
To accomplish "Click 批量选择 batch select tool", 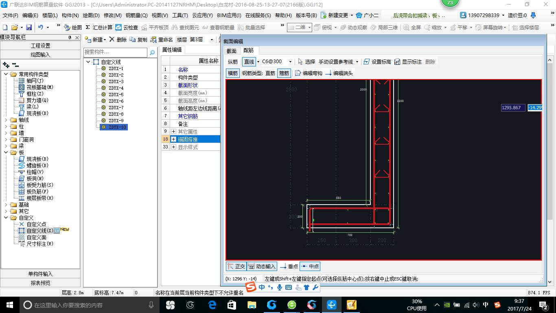I will coord(251,27).
